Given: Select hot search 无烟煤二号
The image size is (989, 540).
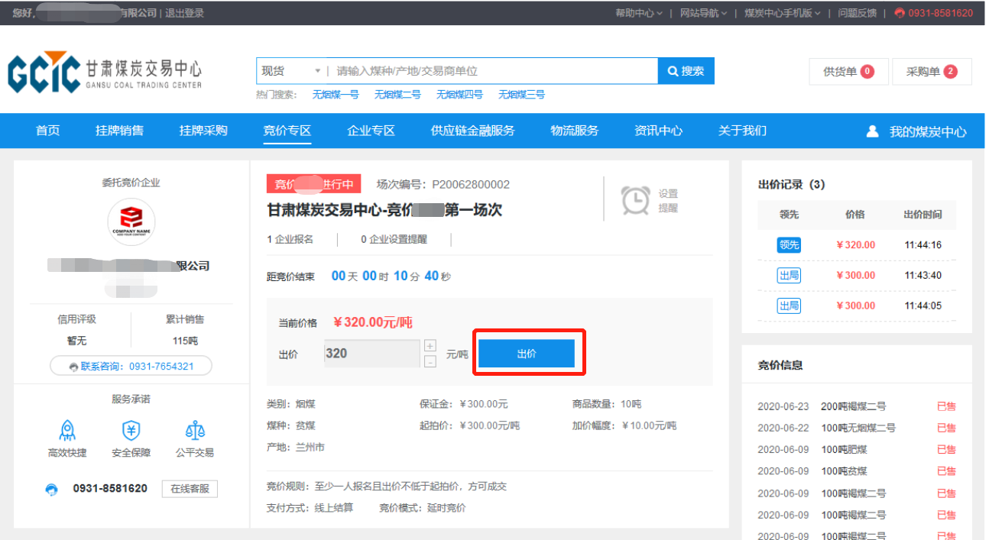Looking at the screenshot, I should [x=397, y=95].
